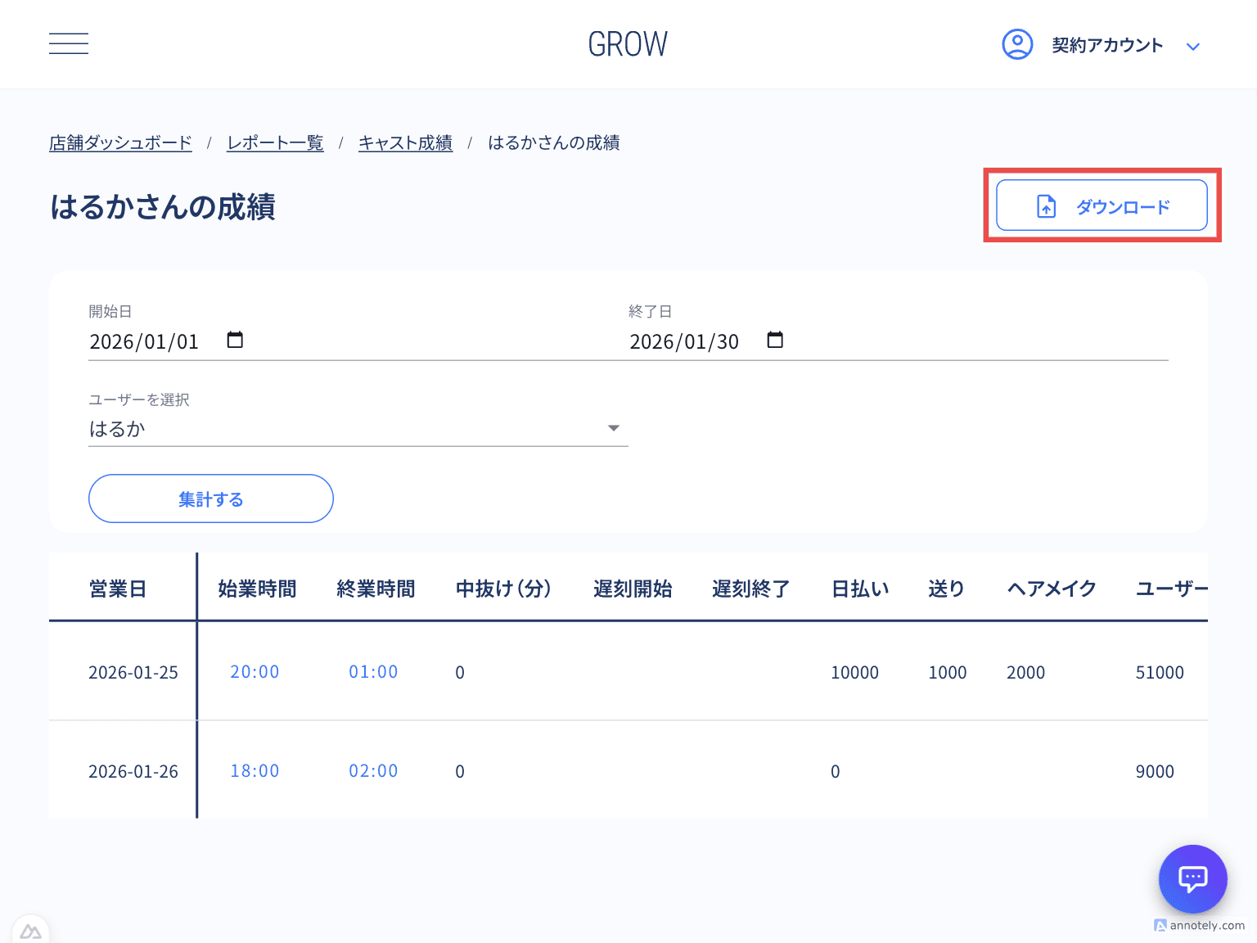Click the 集計する button
This screenshot has width=1257, height=943.
pyautogui.click(x=210, y=499)
